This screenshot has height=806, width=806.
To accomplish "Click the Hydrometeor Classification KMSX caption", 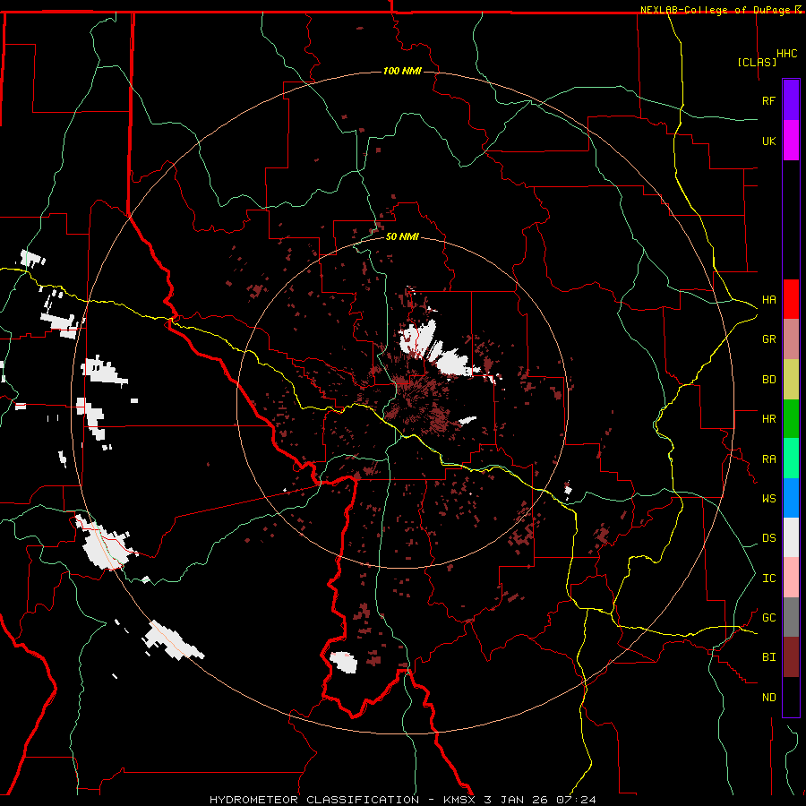I will [402, 800].
